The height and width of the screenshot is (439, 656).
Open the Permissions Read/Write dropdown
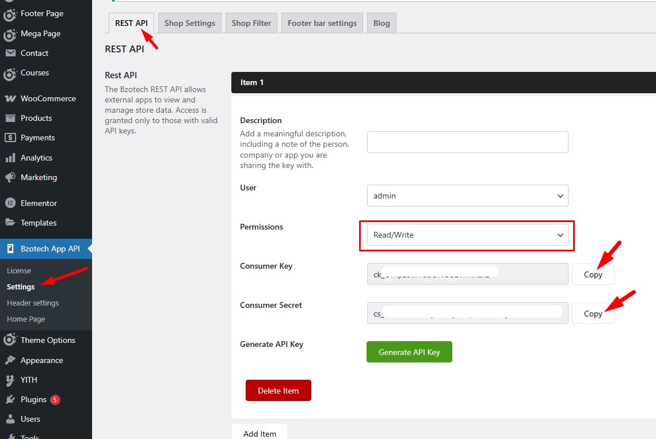click(x=467, y=235)
